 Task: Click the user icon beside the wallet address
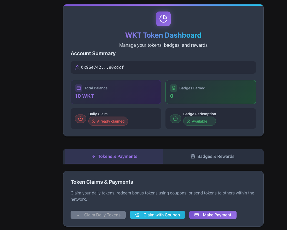coord(77,67)
